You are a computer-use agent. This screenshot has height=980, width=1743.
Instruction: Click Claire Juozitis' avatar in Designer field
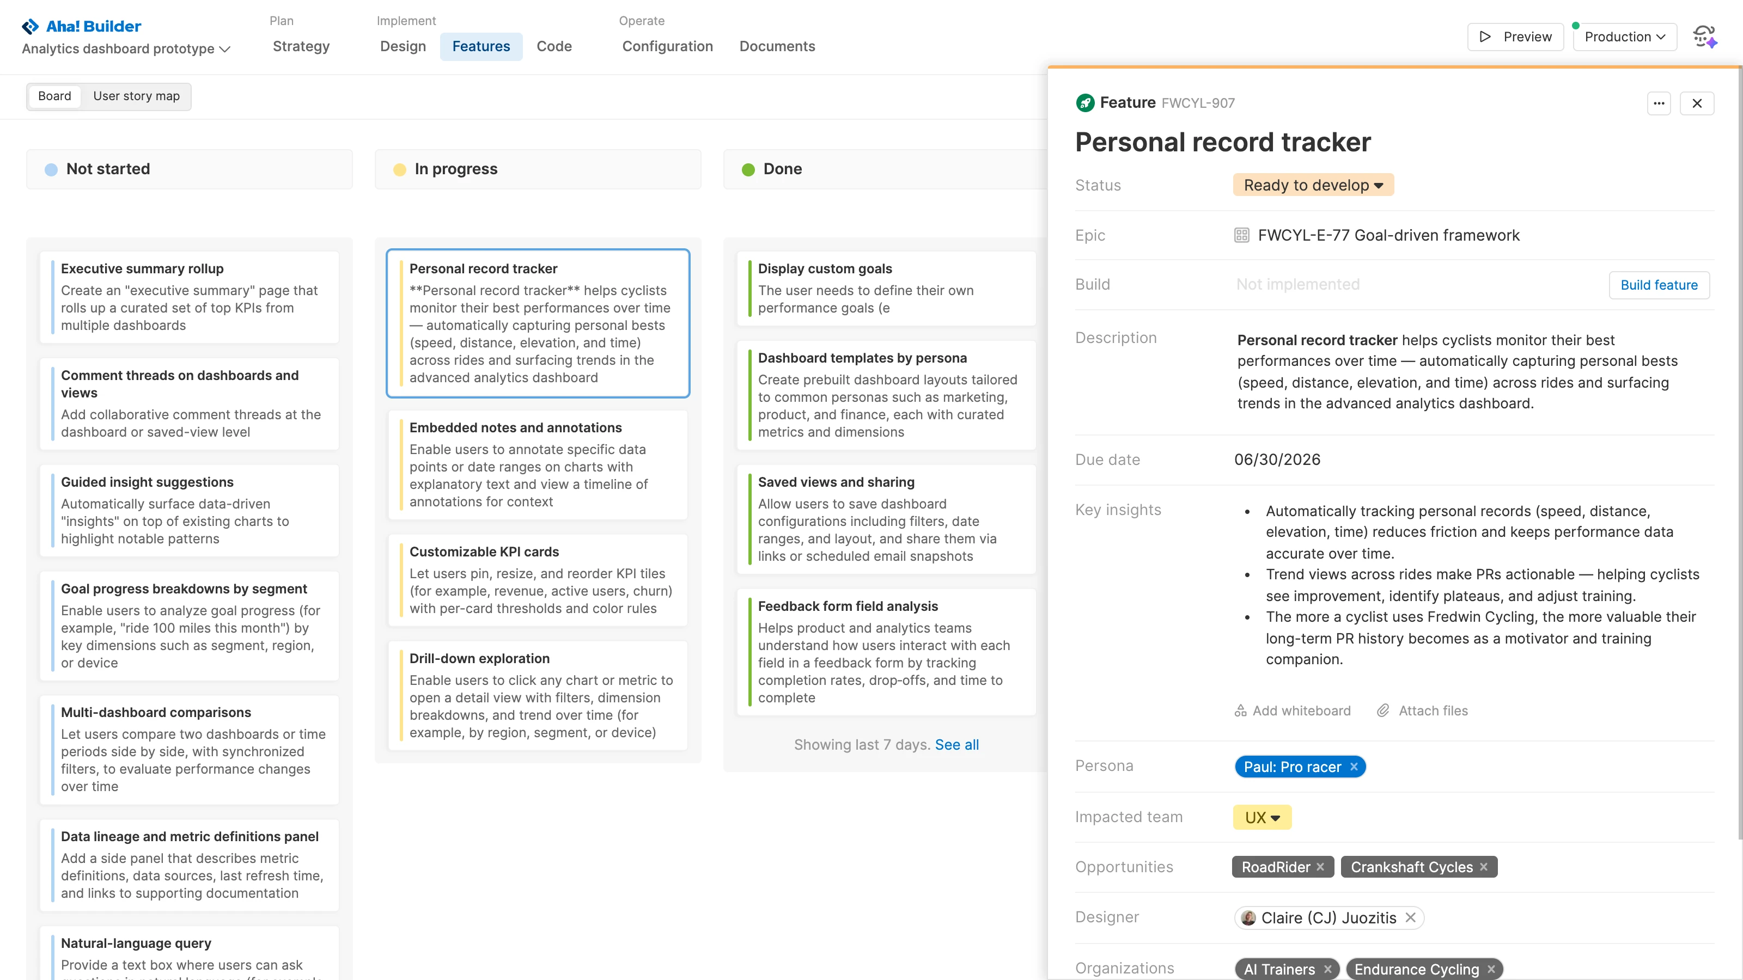(x=1248, y=918)
